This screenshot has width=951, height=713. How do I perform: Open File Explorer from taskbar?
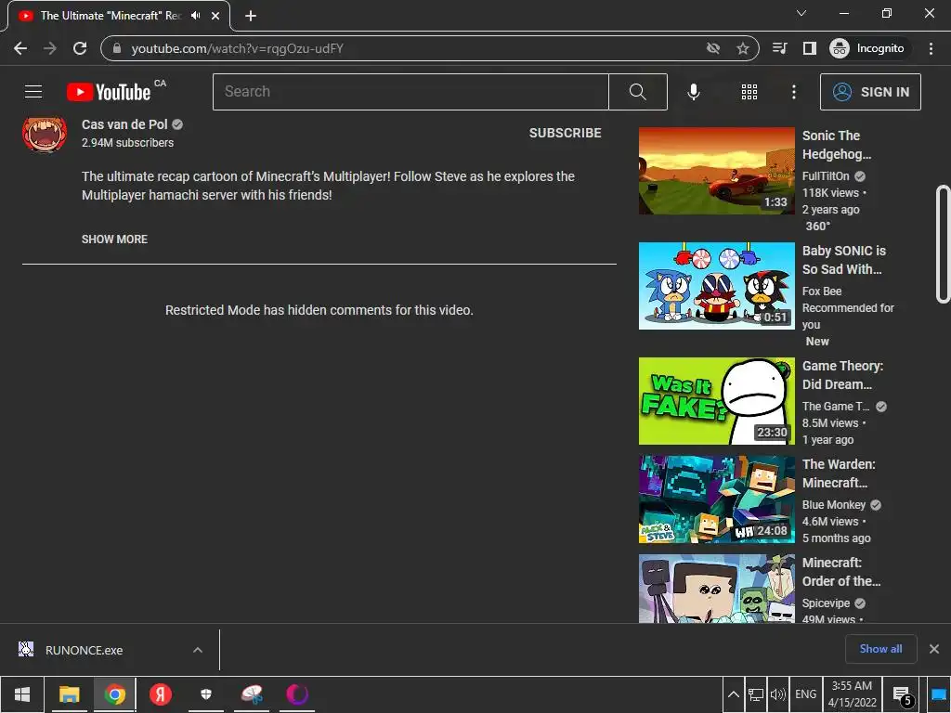click(x=69, y=694)
